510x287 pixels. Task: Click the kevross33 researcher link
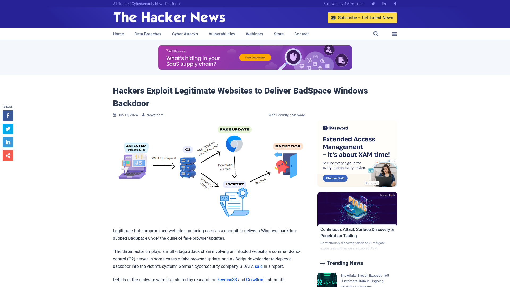tap(227, 280)
